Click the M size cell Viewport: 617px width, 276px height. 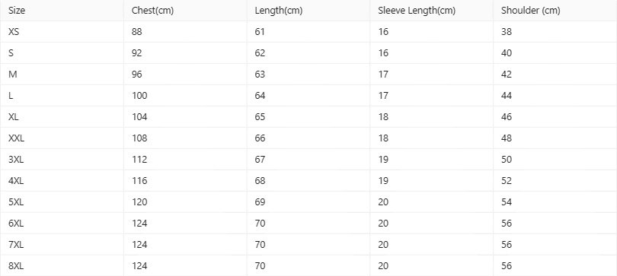coord(13,75)
